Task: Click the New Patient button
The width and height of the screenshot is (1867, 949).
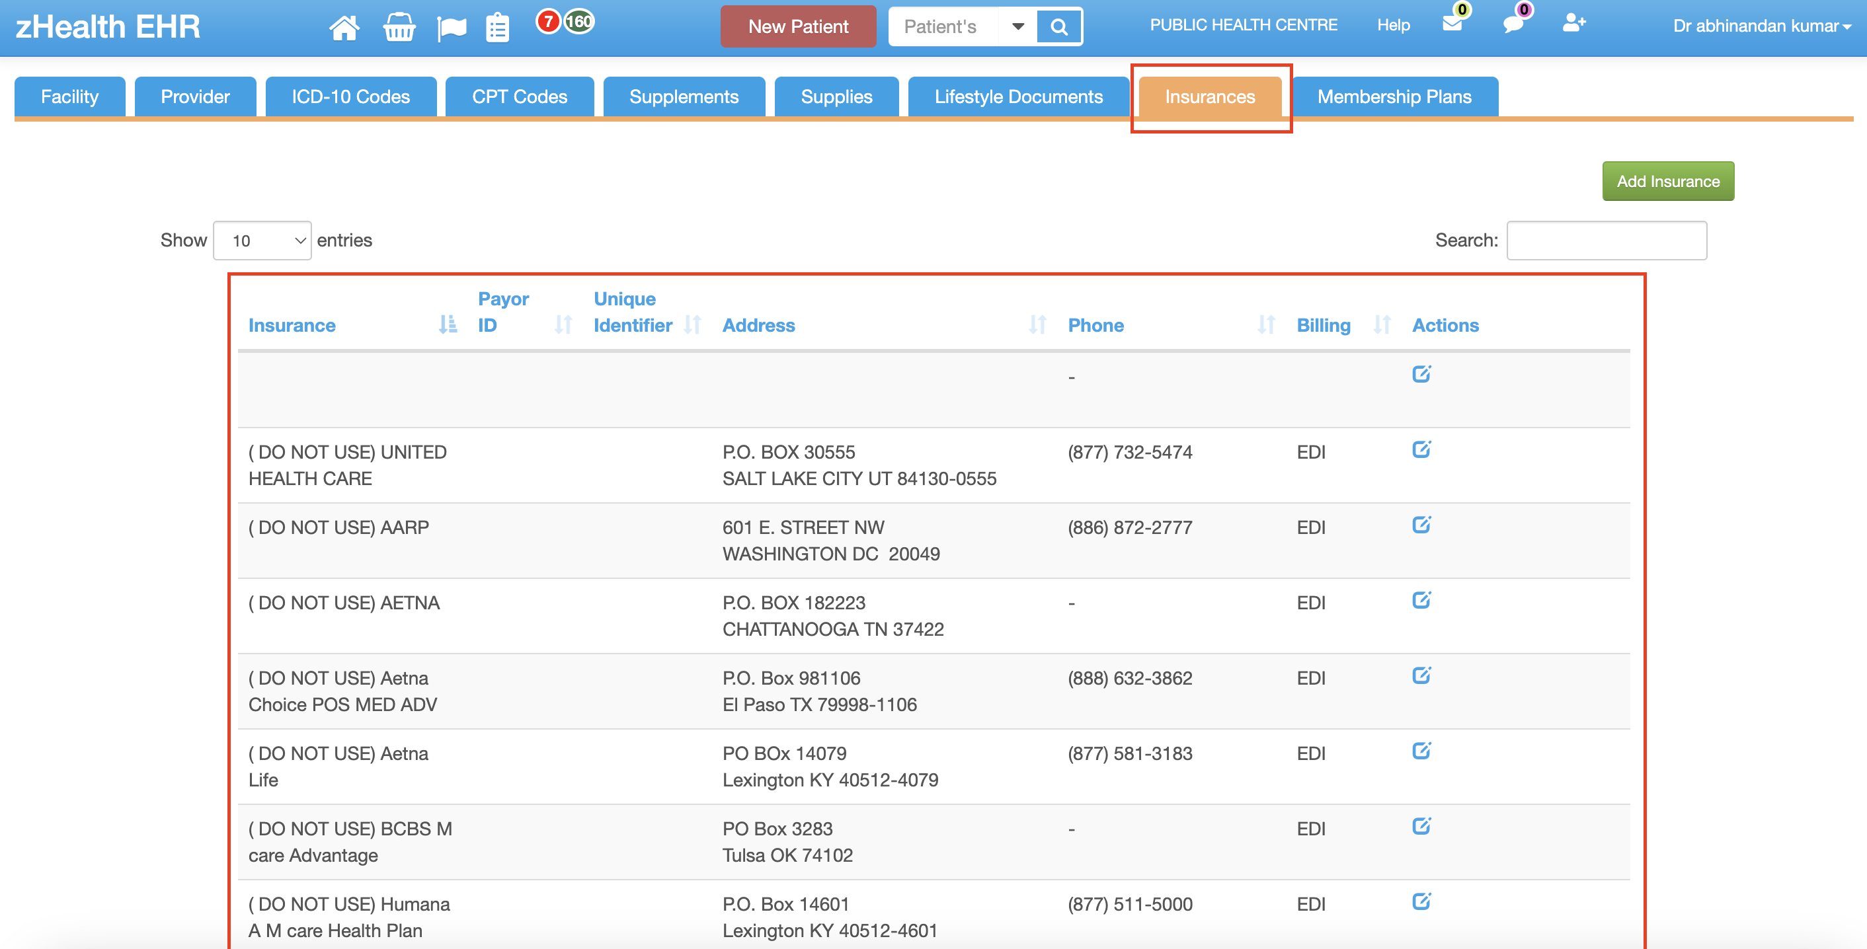Action: pos(798,27)
